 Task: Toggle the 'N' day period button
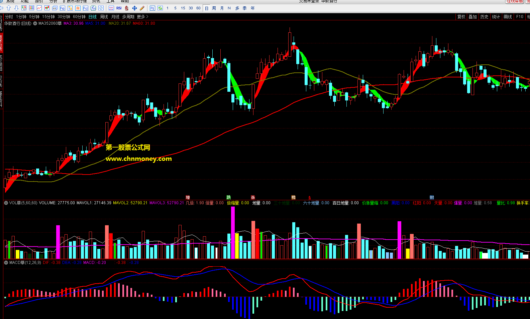click(x=229, y=8)
